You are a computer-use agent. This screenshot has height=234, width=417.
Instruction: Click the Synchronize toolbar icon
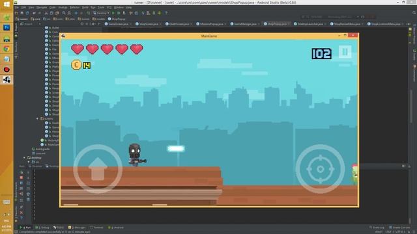pyautogui.click(x=27, y=13)
